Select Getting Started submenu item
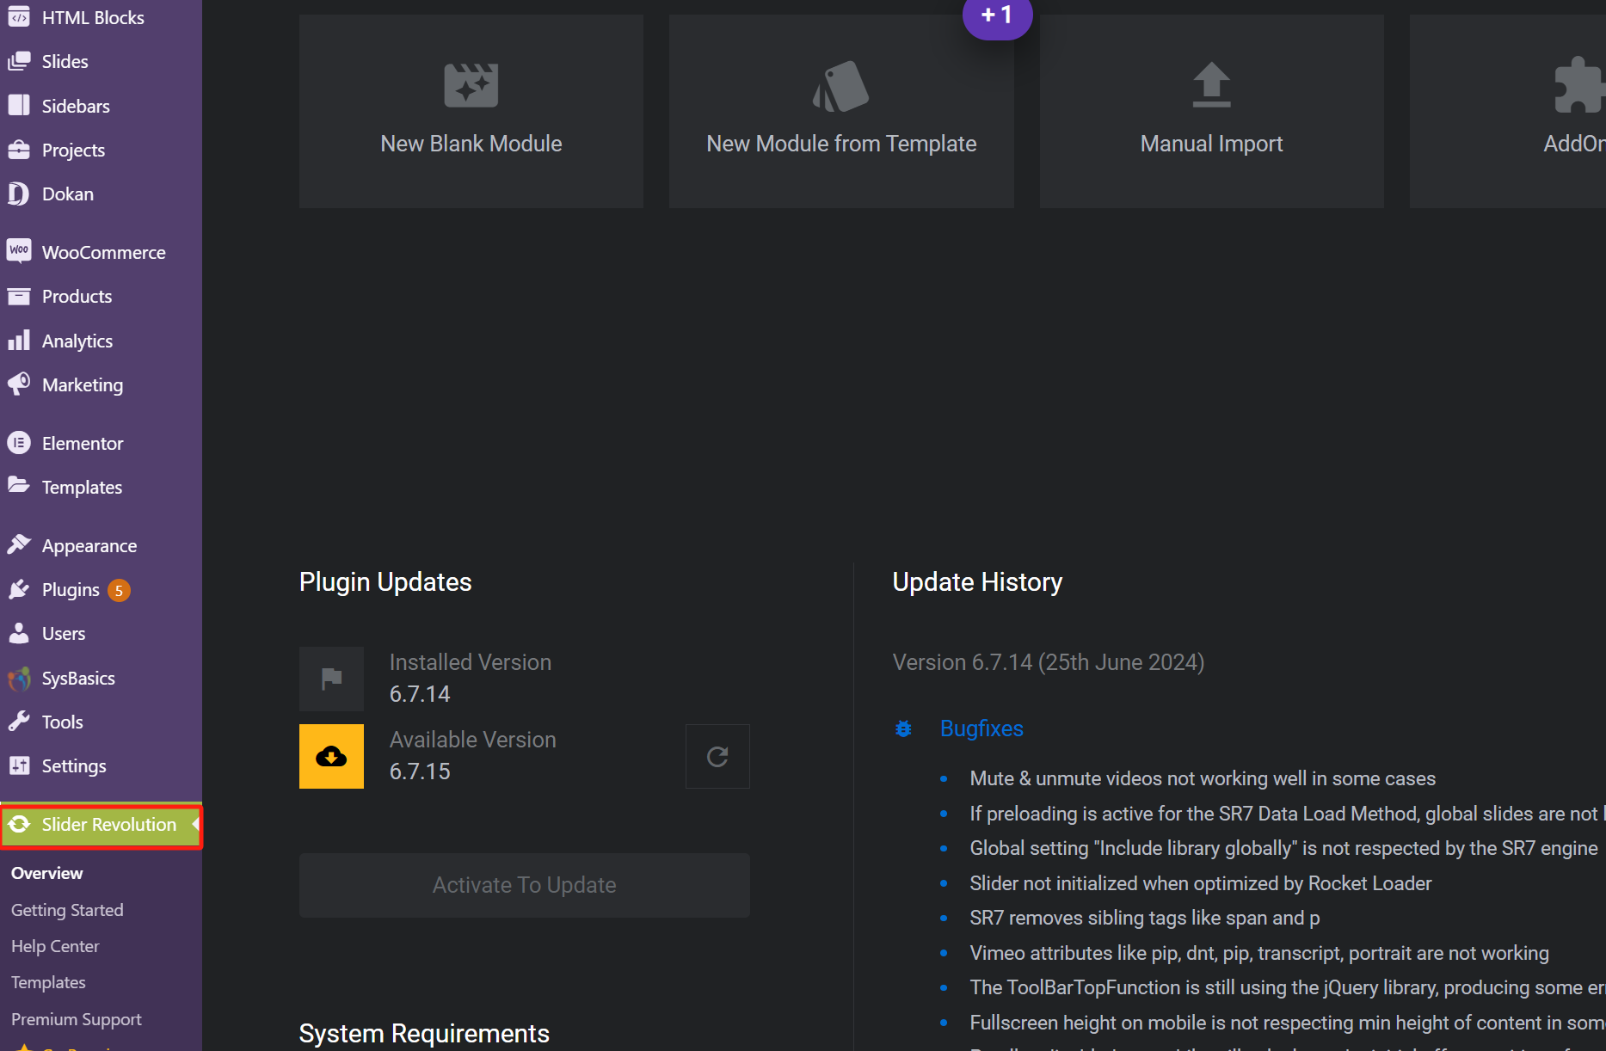This screenshot has height=1051, width=1606. pos(67,910)
